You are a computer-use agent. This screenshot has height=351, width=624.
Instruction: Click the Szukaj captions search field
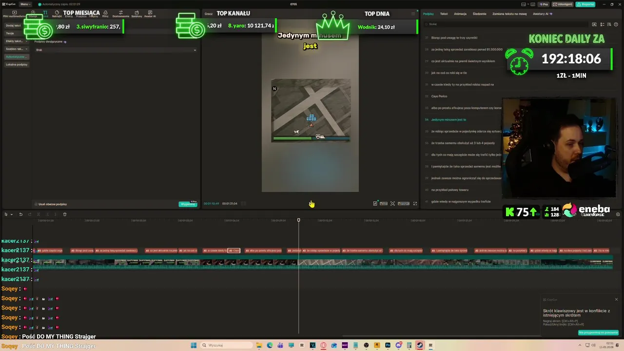[507, 24]
